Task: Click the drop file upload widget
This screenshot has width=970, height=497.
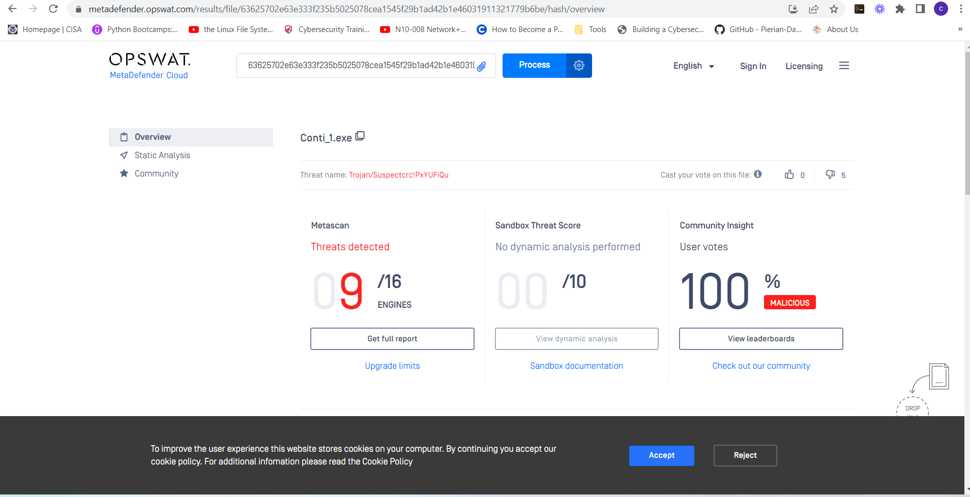Action: point(922,390)
